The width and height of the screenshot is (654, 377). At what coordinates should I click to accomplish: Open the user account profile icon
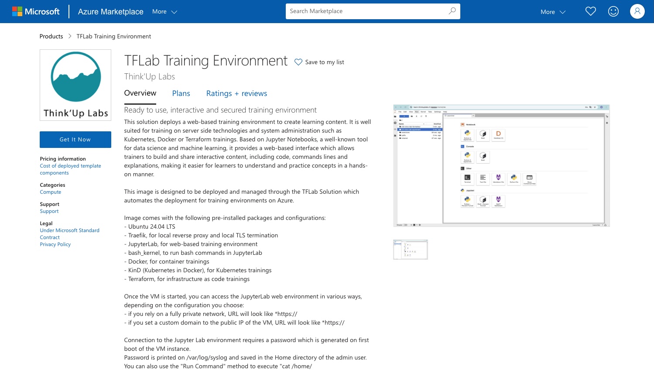637,12
